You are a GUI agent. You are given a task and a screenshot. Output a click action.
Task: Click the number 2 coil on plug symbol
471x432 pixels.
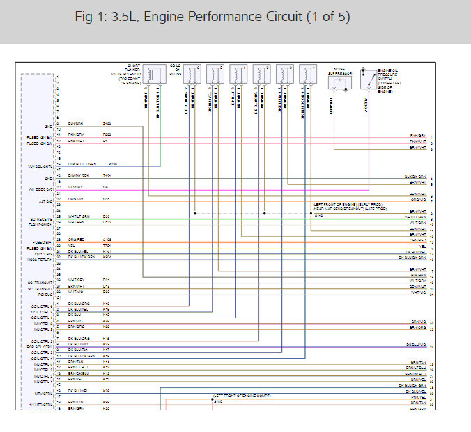(x=285, y=74)
